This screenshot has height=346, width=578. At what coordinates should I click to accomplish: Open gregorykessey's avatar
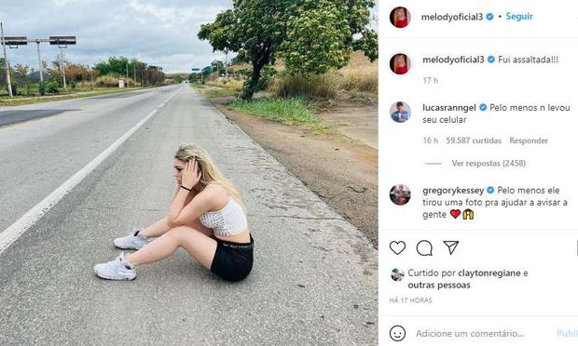[400, 194]
